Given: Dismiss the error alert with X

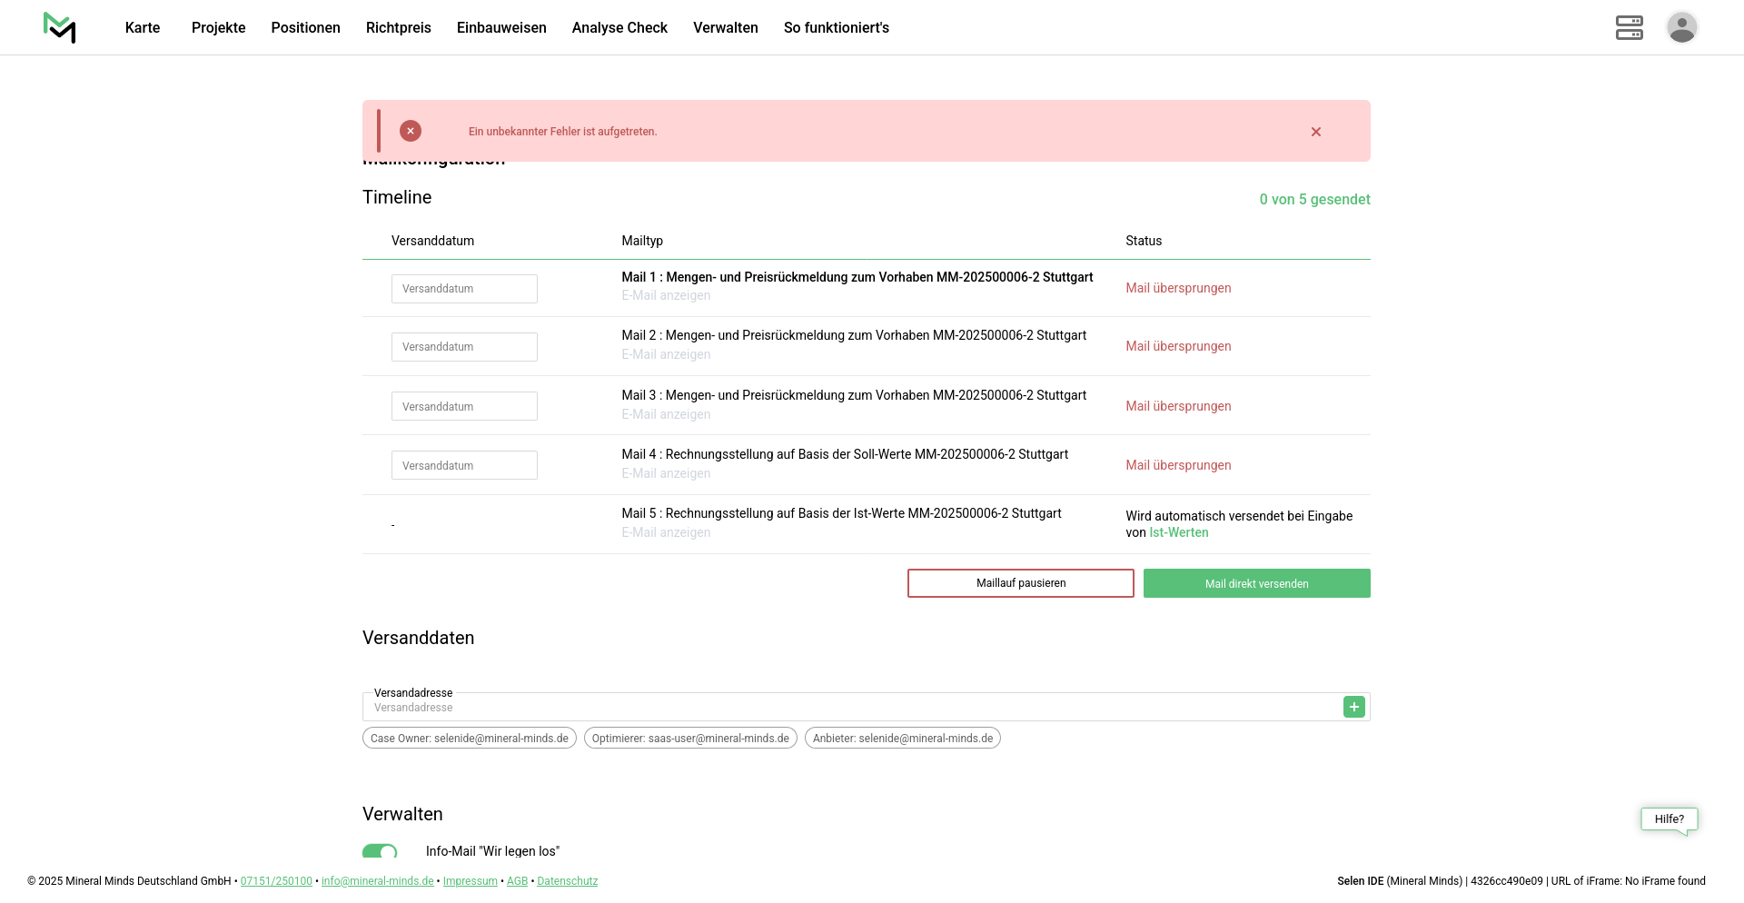Looking at the screenshot, I should [1315, 132].
